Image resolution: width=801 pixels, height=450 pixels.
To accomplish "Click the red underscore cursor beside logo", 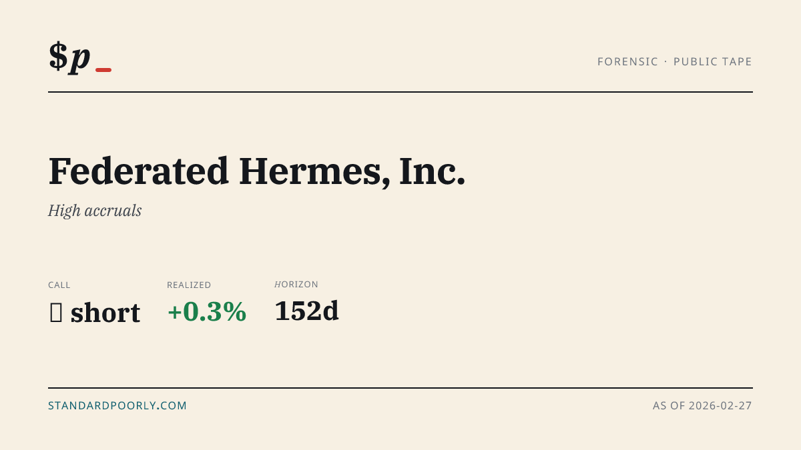I will click(103, 69).
